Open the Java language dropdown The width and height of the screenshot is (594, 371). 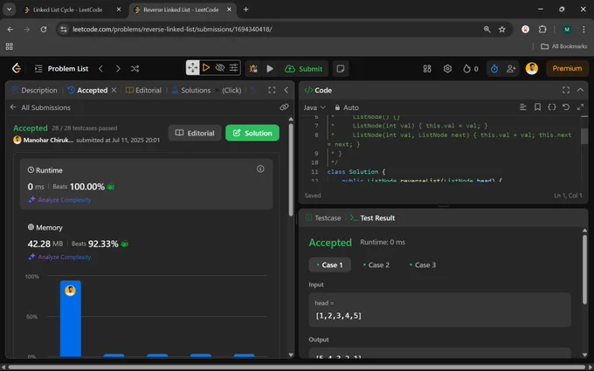(x=314, y=107)
